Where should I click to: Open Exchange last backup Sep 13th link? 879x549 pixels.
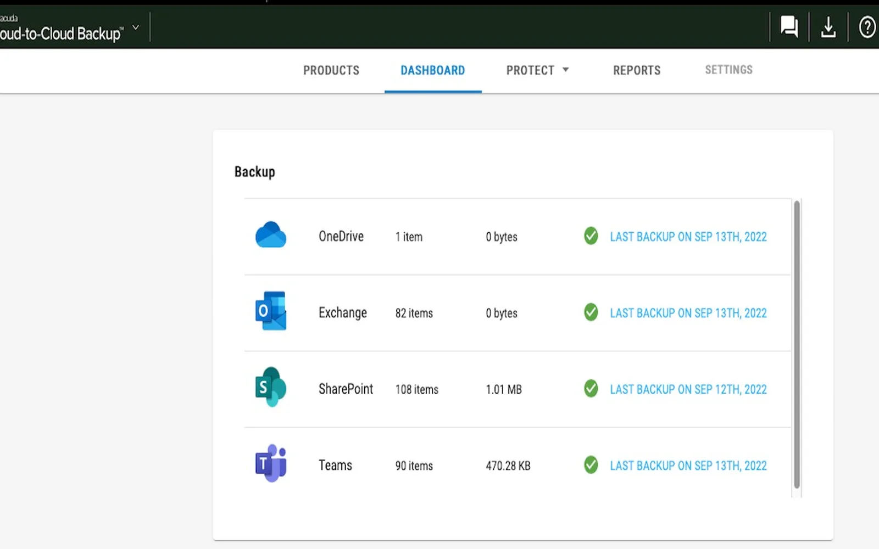coord(688,313)
